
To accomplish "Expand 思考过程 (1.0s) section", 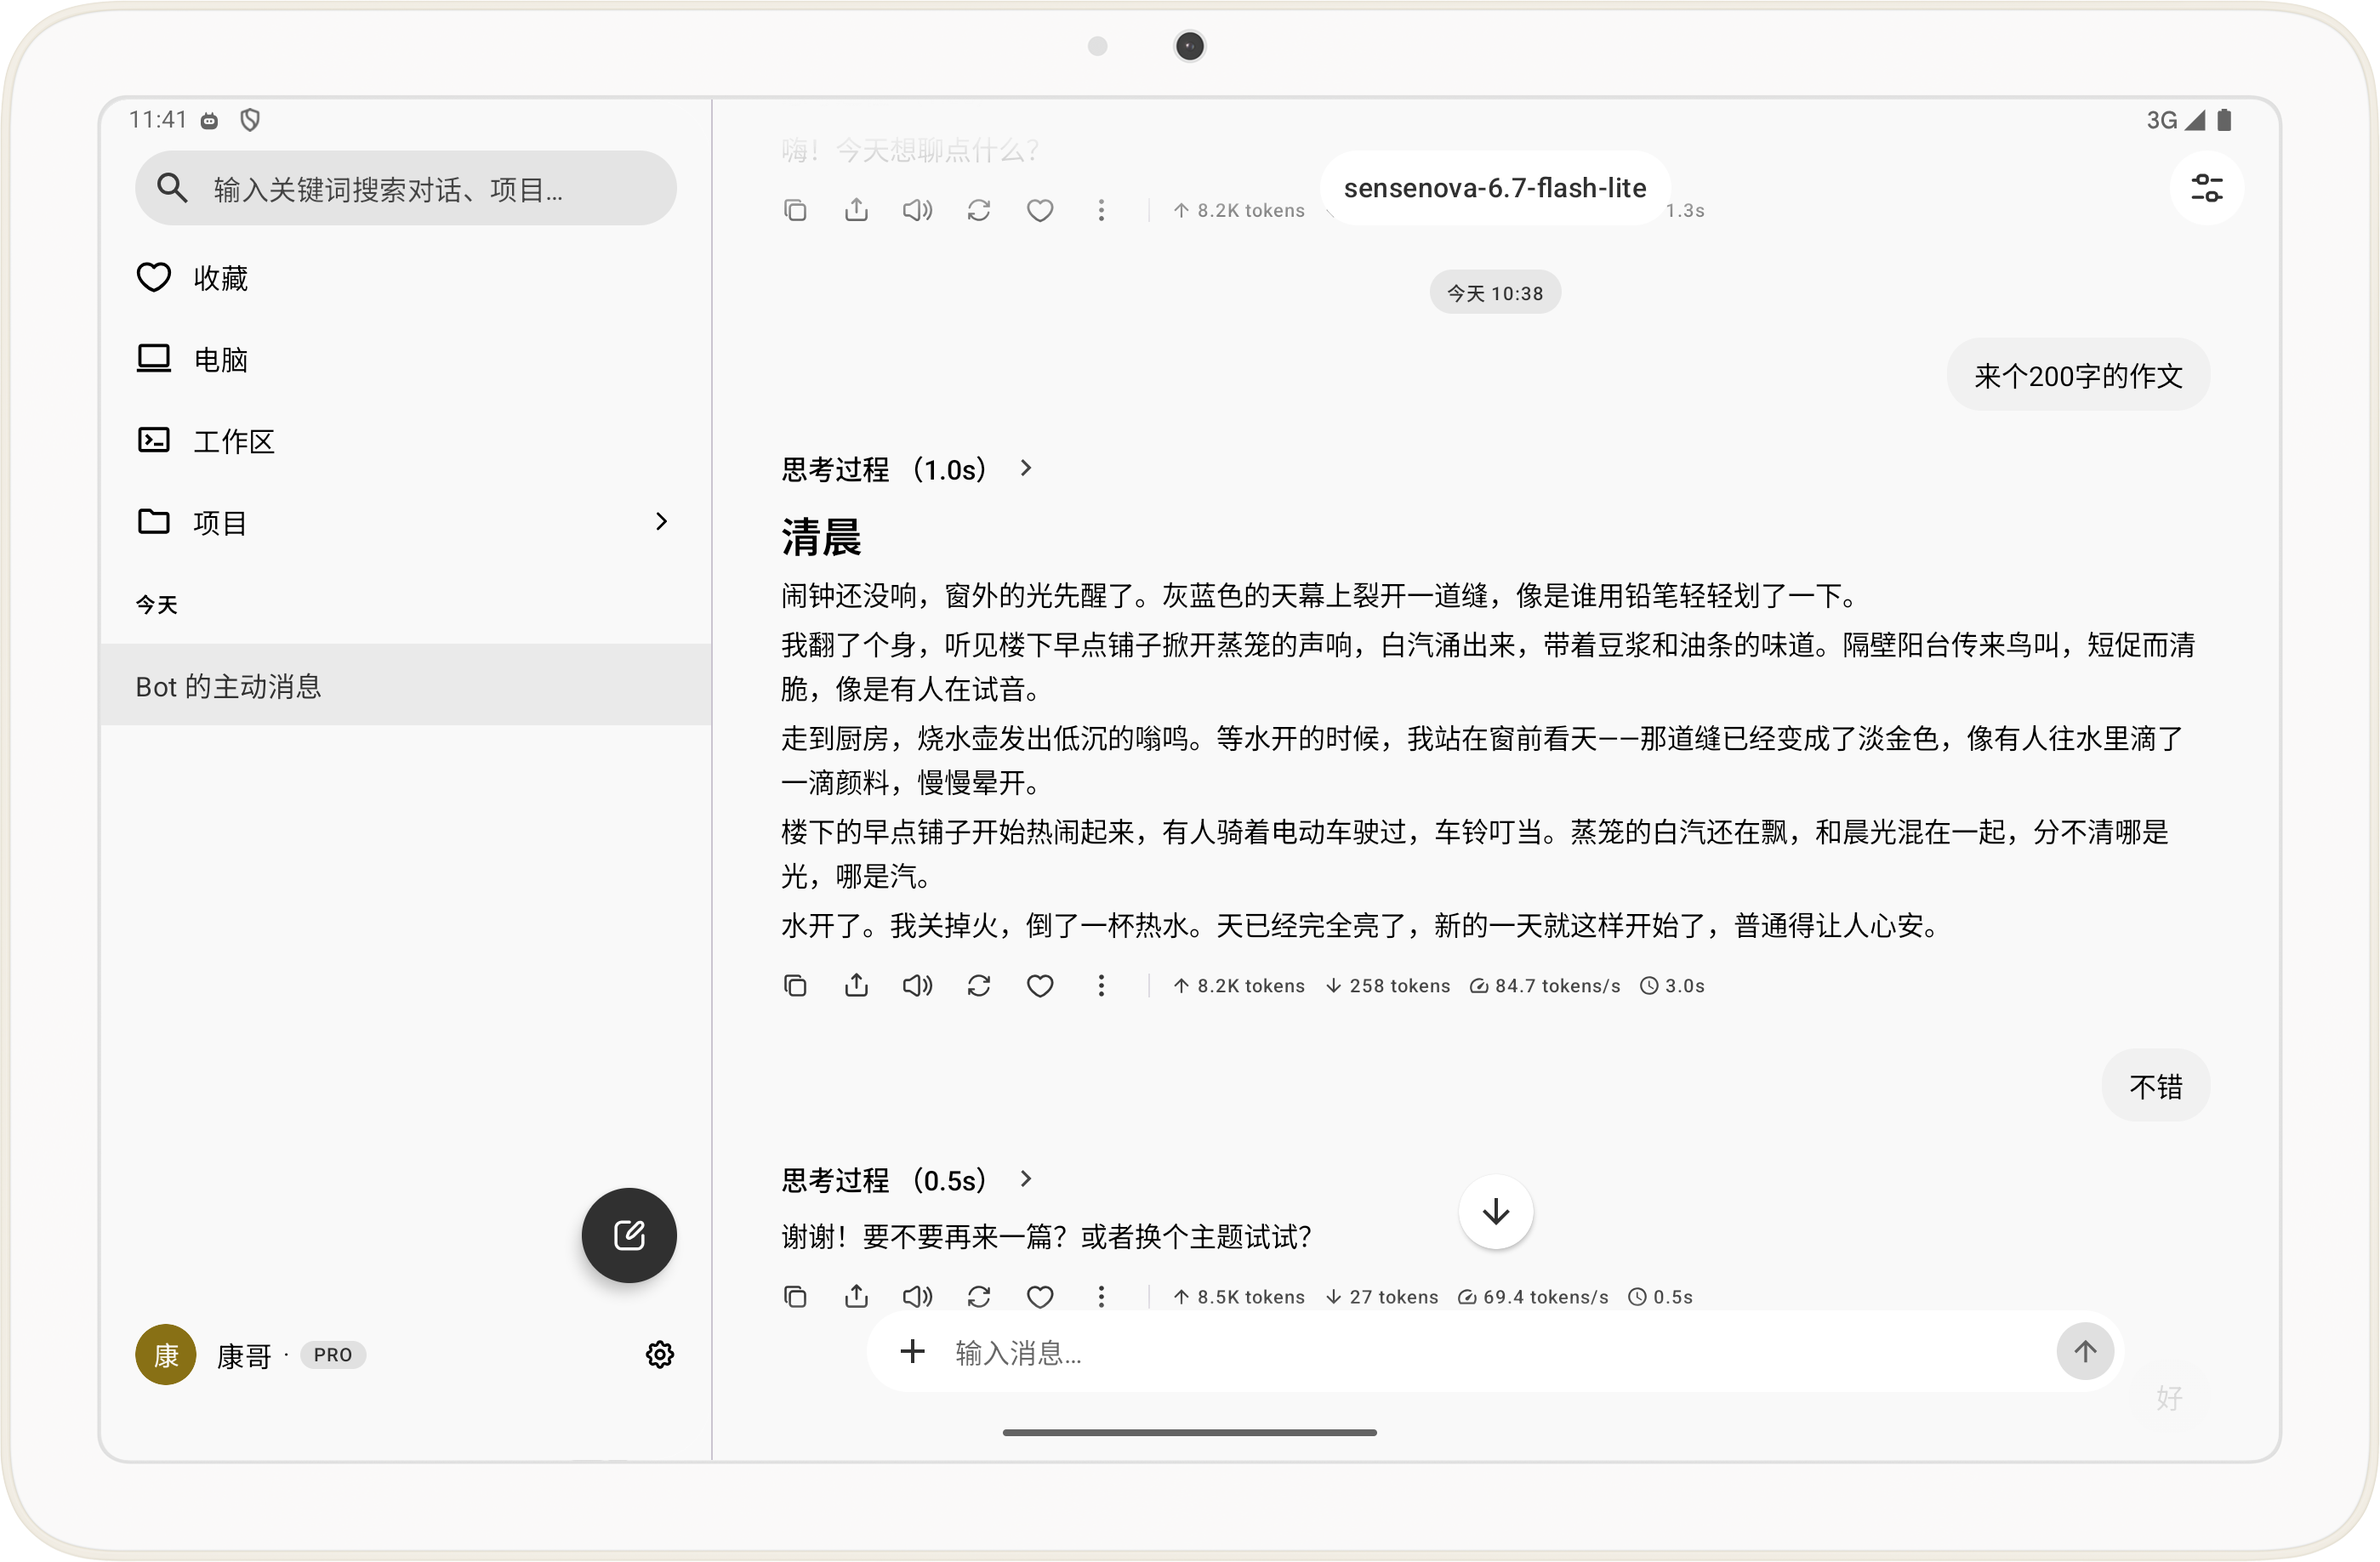I will 906,469.
